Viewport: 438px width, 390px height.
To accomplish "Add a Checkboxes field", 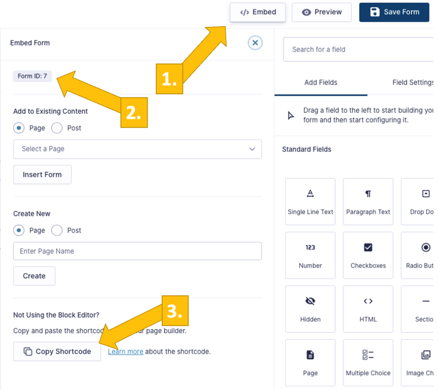I will click(x=368, y=255).
